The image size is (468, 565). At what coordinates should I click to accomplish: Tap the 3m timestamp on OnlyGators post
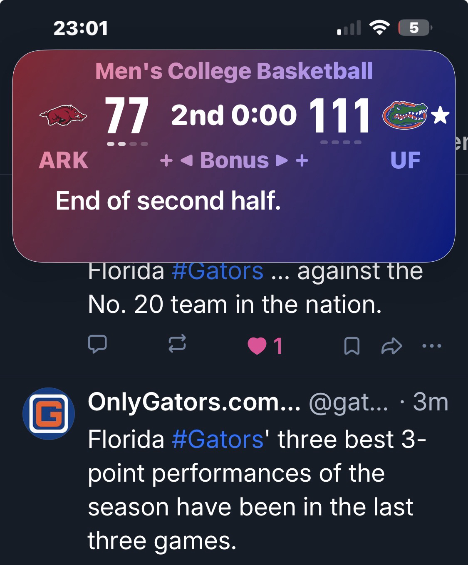coord(430,402)
